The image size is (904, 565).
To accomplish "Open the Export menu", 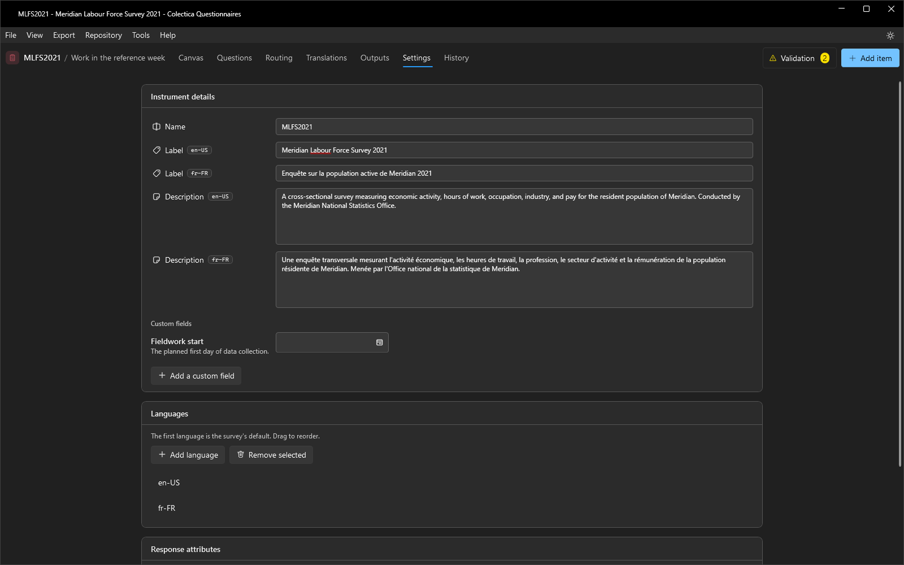I will pos(64,35).
